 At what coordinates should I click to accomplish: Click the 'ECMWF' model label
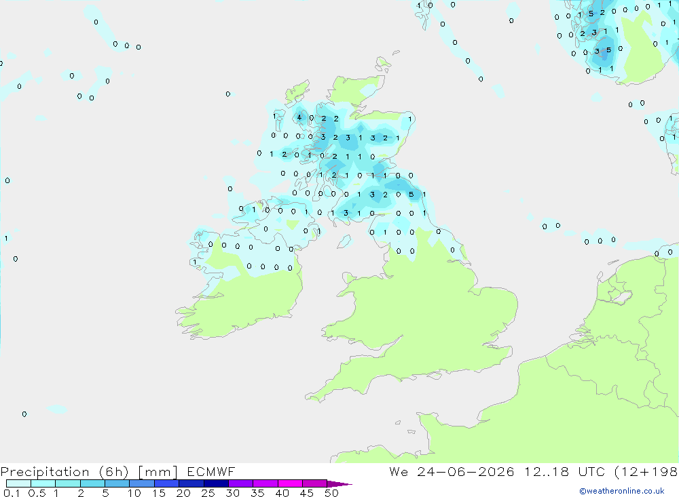(211, 471)
